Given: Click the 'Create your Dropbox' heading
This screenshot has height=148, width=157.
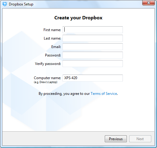Looking at the screenshot, I should coord(78,18).
